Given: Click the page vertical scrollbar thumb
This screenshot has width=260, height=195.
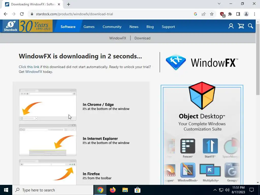Looking at the screenshot, I should [258, 59].
